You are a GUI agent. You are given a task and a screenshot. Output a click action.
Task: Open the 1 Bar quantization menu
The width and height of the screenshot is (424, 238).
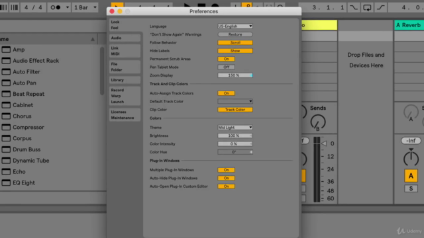85,7
